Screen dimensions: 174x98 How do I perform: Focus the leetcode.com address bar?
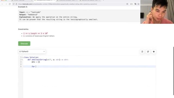coord(57,4)
